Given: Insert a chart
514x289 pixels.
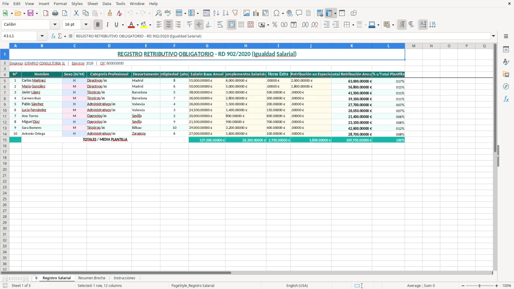Looking at the screenshot, I should 256,13.
